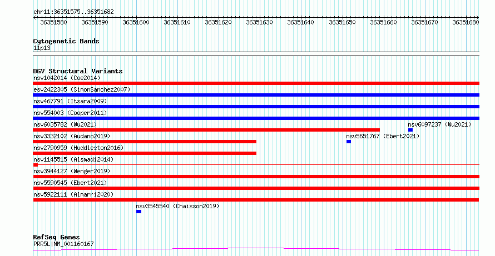Click ruler position 36351620
Screen dimensions: 495x256
[219, 22]
